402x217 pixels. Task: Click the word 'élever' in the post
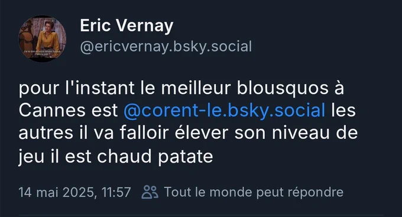pos(202,133)
